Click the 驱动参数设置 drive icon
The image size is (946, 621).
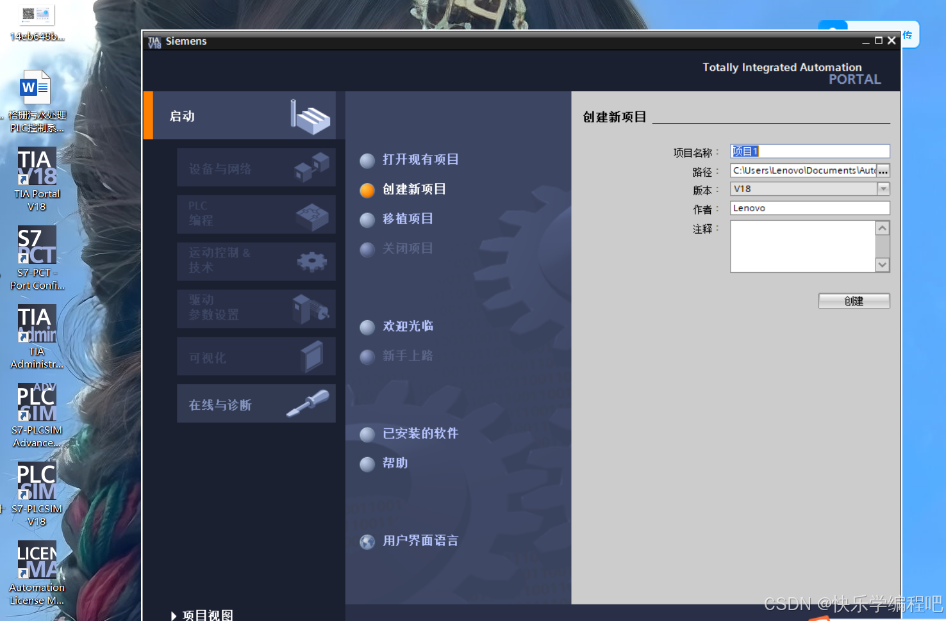click(x=311, y=309)
